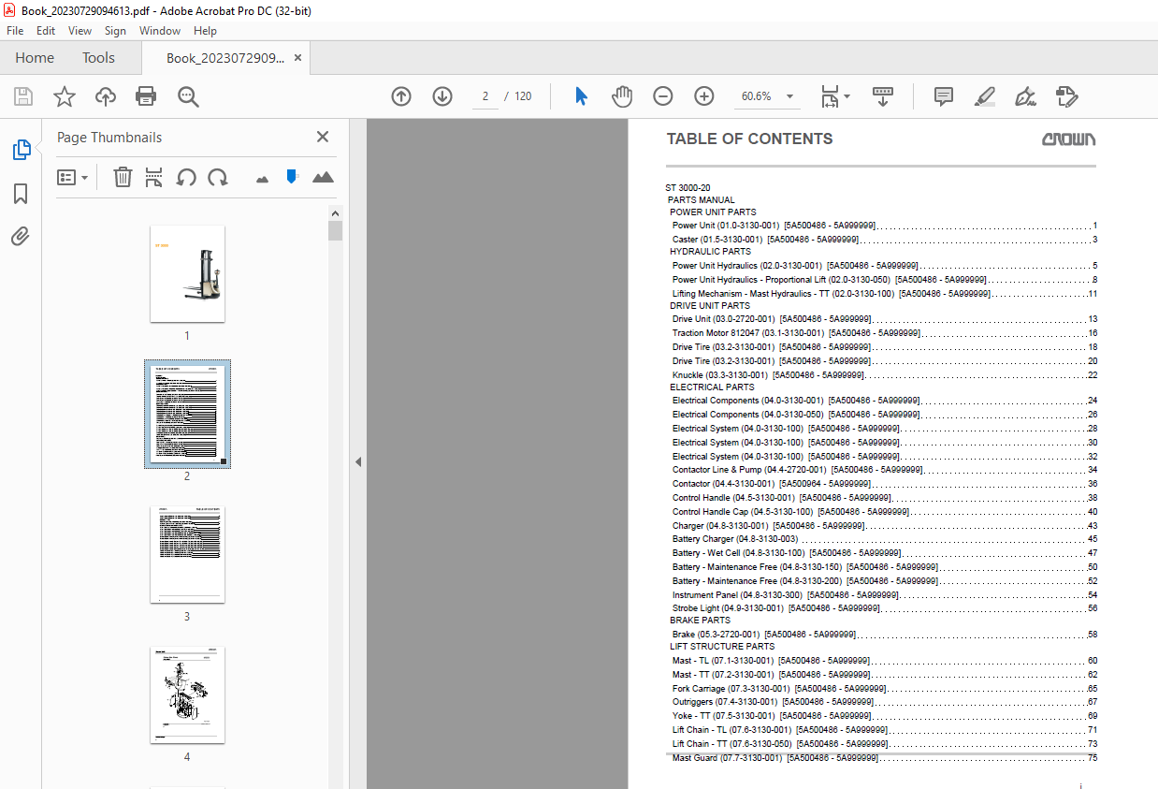This screenshot has width=1158, height=789.
Task: Open the thumbnails options menu dropdown
Action: [x=72, y=177]
